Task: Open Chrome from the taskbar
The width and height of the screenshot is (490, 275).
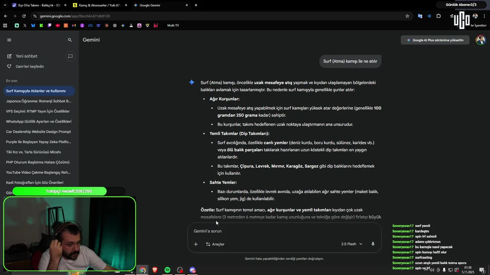Action: coord(143,270)
